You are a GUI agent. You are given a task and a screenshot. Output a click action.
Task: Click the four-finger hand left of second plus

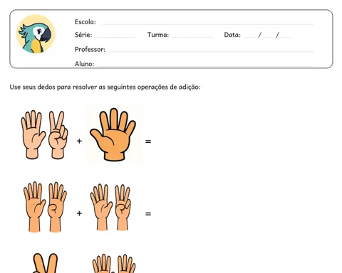(57, 207)
